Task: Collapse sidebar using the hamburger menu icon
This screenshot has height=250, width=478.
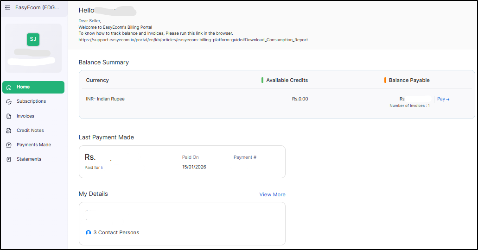Action: click(x=7, y=8)
